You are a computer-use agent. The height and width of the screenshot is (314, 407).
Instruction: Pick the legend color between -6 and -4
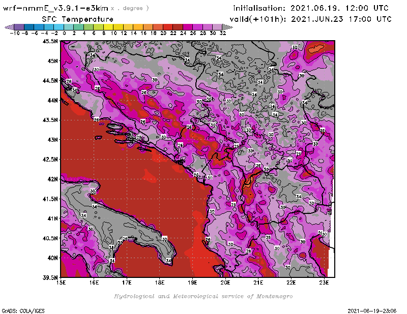[x=39, y=27]
